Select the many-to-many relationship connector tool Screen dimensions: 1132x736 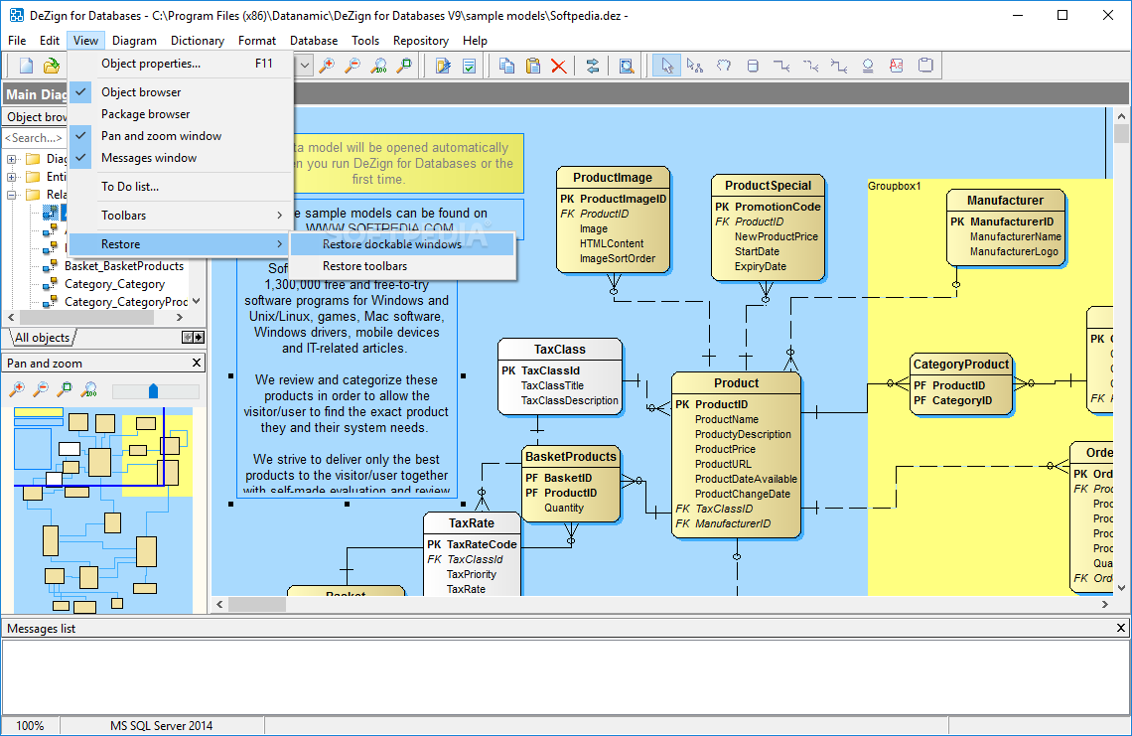click(839, 66)
